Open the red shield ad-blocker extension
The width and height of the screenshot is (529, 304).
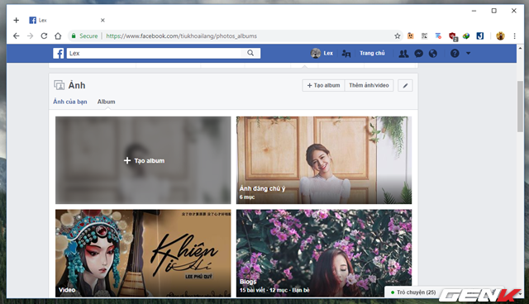(x=453, y=36)
